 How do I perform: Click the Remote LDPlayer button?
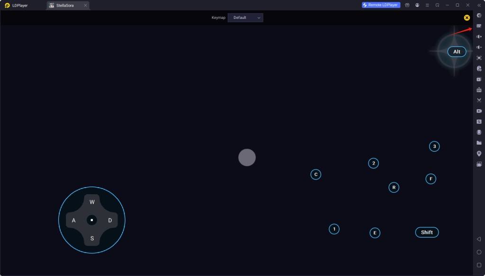pos(380,5)
